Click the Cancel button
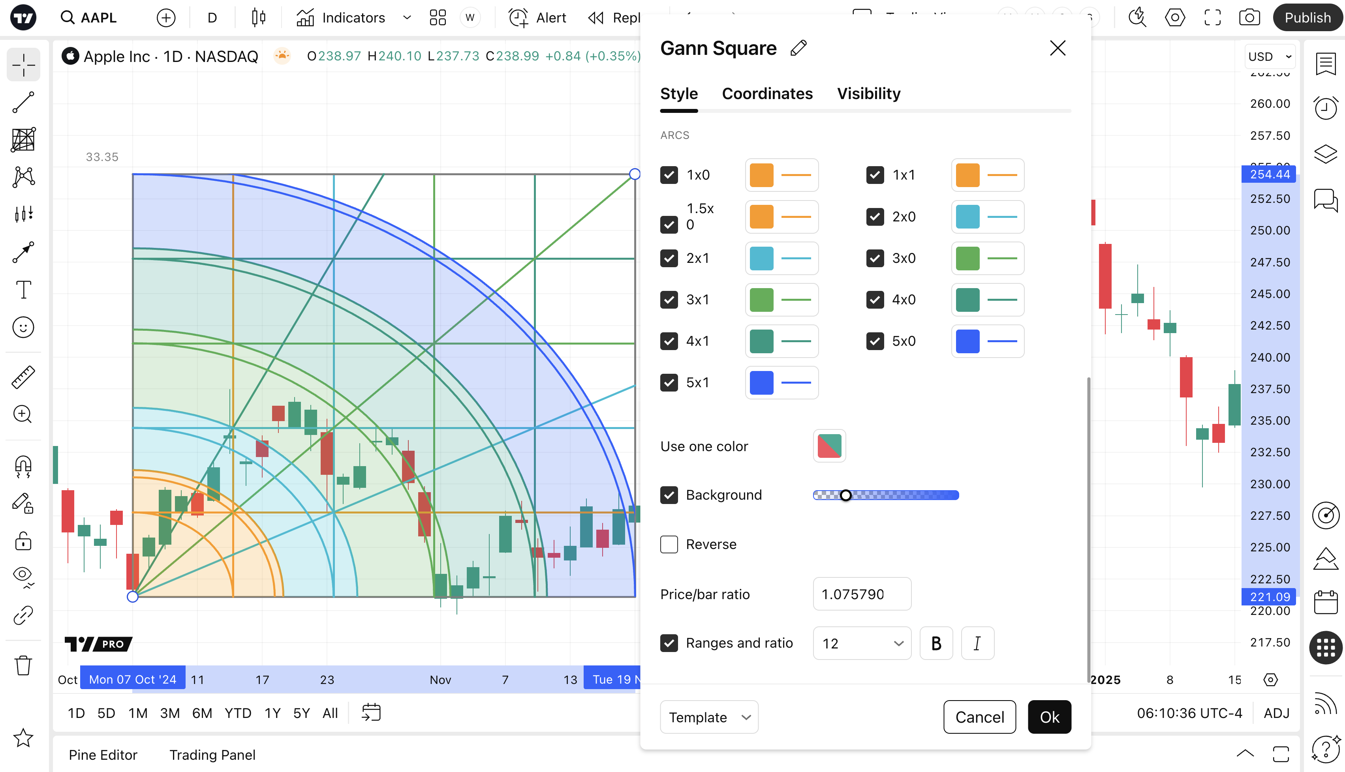This screenshot has width=1345, height=772. (979, 717)
